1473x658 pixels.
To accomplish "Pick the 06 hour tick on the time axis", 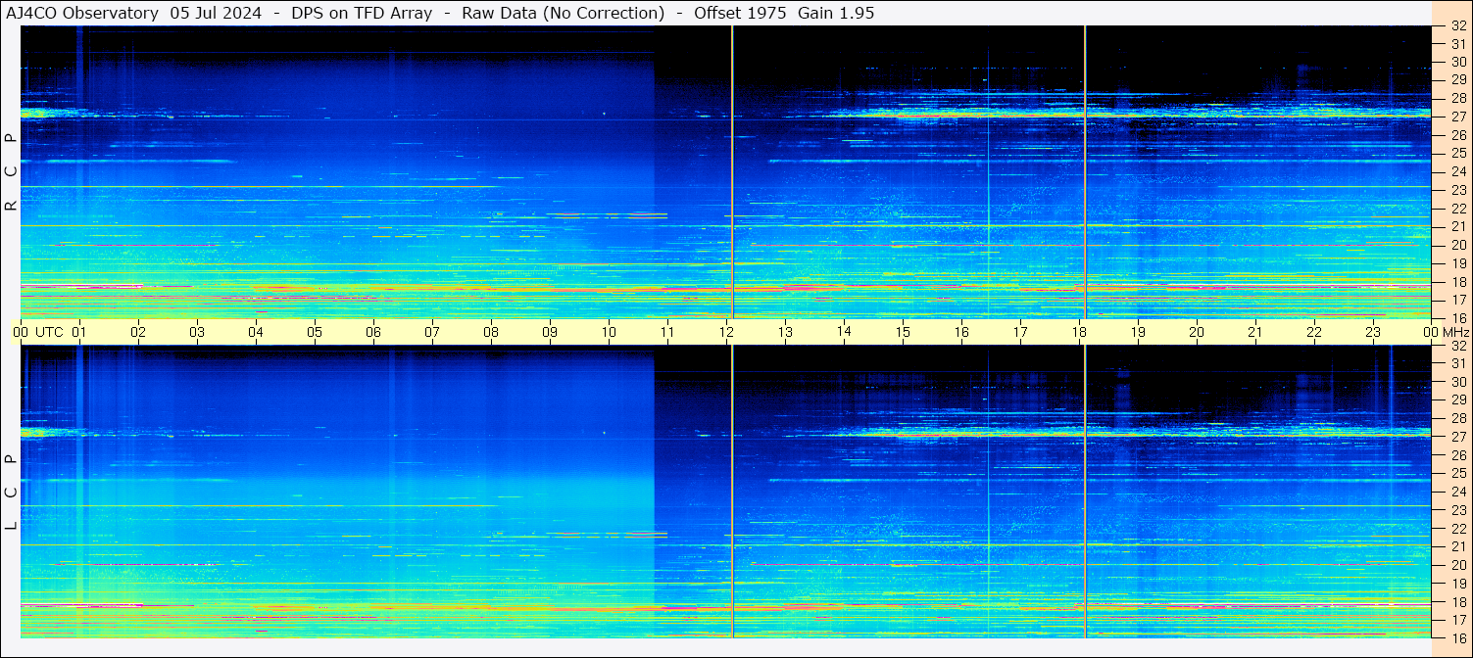I will click(373, 332).
